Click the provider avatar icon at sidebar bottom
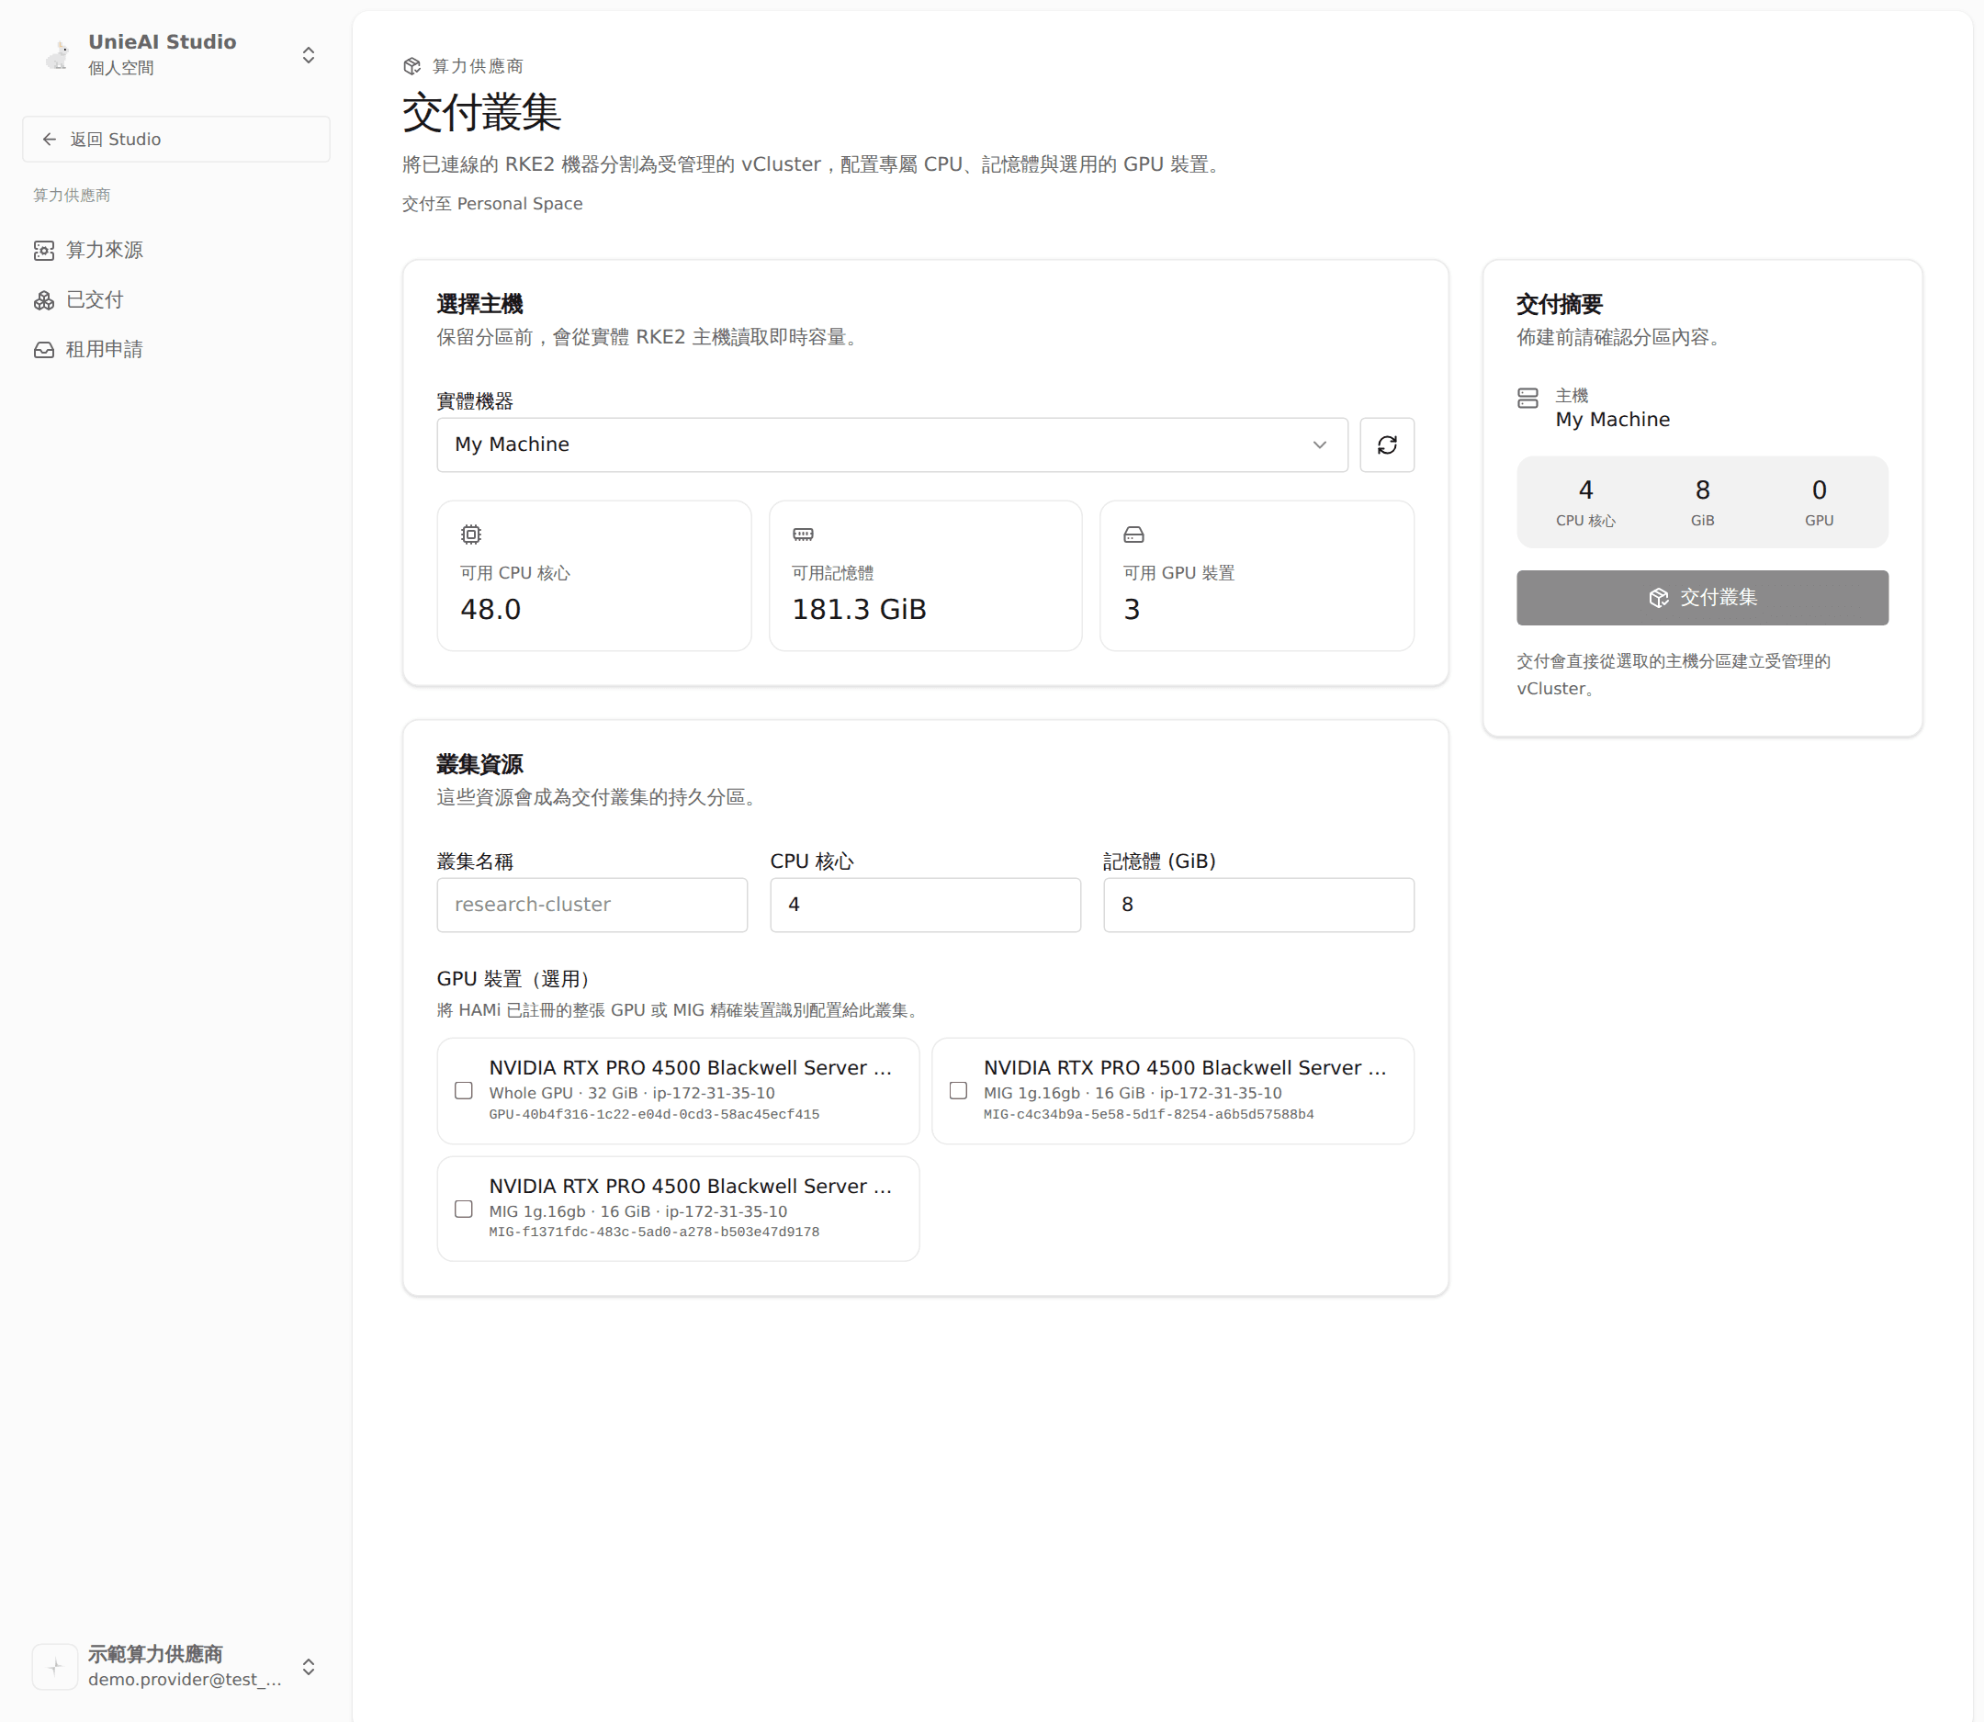This screenshot has height=1722, width=1984. click(x=55, y=1666)
